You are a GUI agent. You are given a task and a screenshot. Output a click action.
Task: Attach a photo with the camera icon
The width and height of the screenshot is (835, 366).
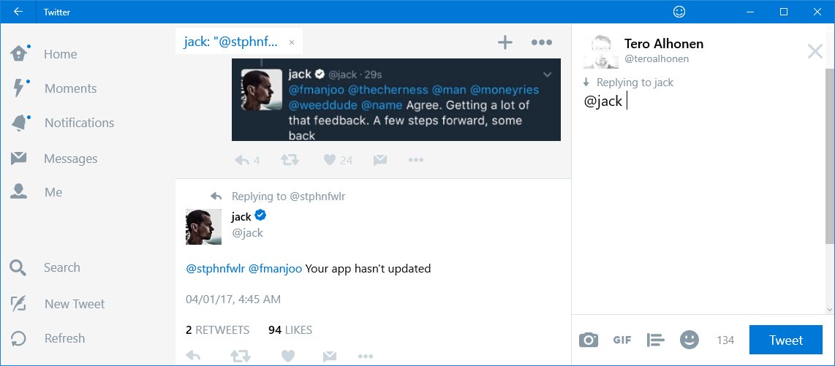point(589,340)
